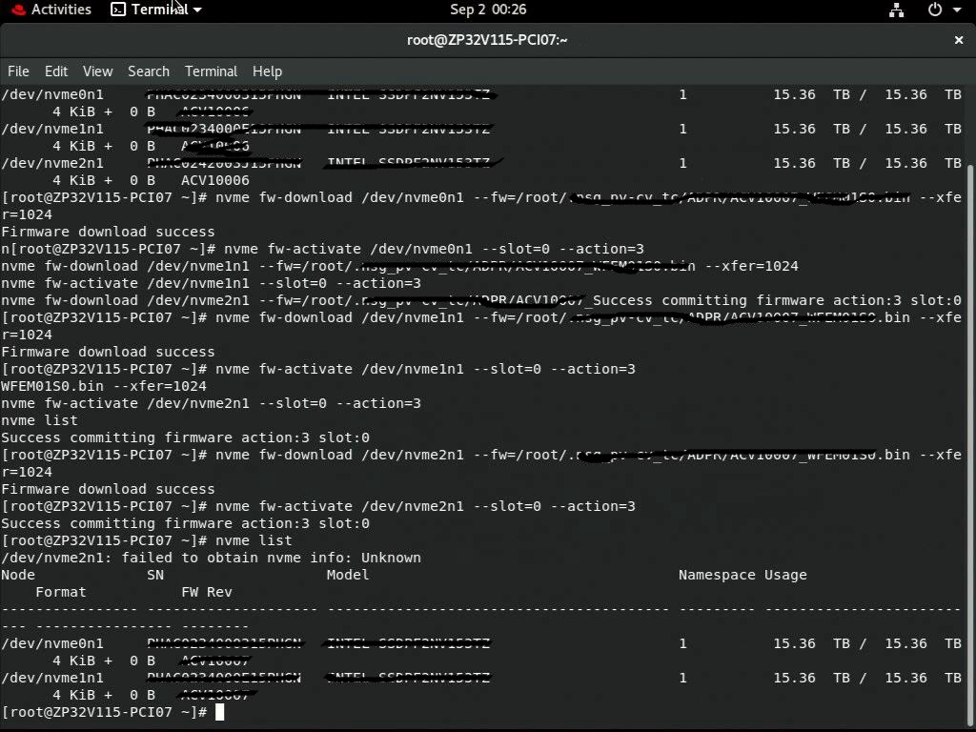976x732 pixels.
Task: Open the View menu
Action: tap(97, 71)
